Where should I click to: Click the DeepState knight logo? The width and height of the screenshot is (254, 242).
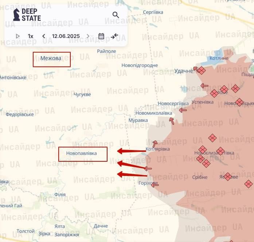point(17,15)
